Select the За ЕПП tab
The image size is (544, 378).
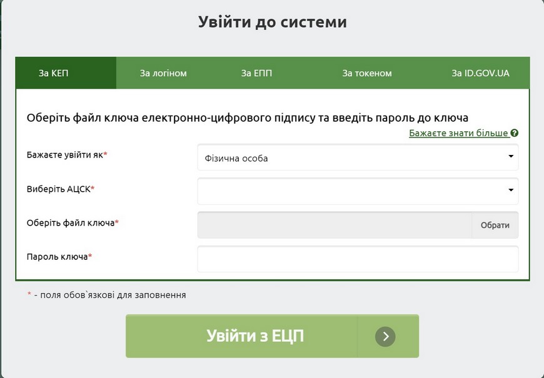pos(256,73)
